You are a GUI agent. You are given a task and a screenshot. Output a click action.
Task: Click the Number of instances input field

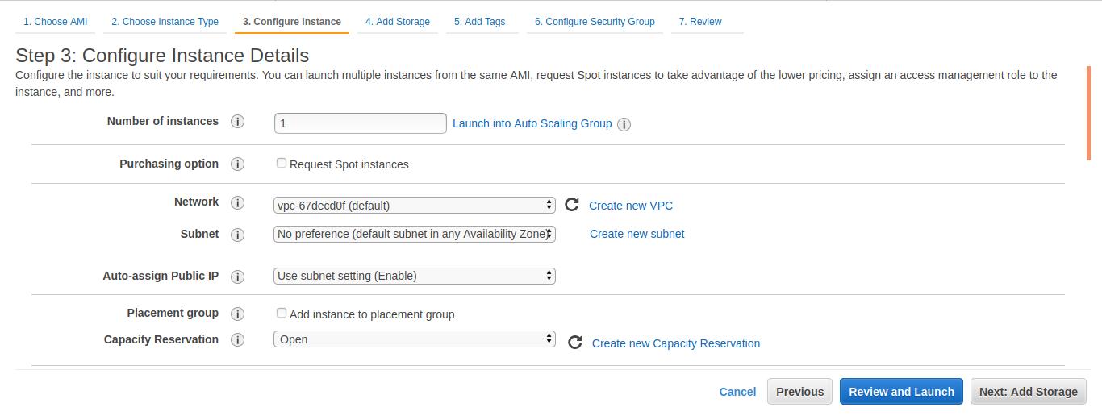tap(361, 123)
